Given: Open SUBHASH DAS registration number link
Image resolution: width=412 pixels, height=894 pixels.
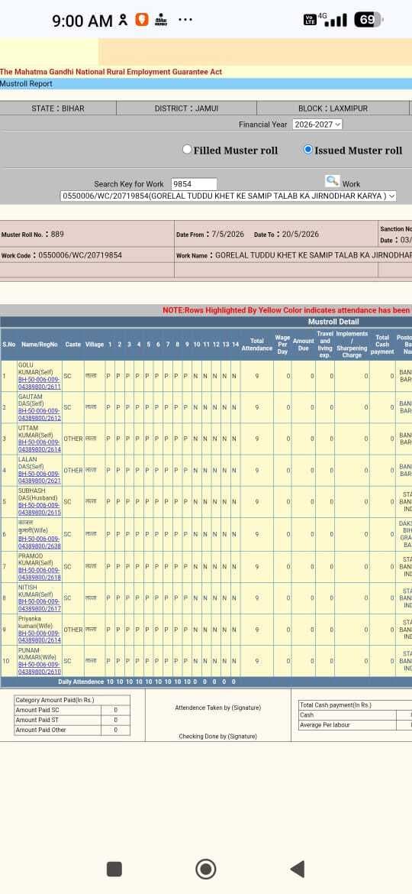Looking at the screenshot, I should pyautogui.click(x=39, y=509).
